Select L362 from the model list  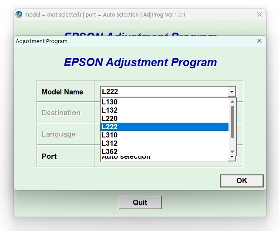(165, 151)
